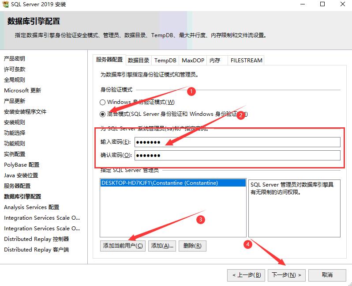The image size is (352, 286).
Task: Click Microsoft 更新 step
Action: coord(22,91)
